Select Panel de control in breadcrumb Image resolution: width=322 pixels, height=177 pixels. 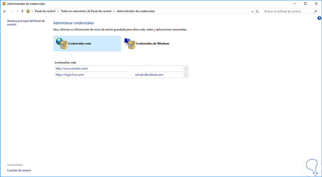coord(45,11)
